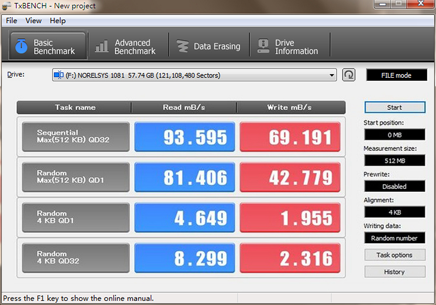Screen dimensions: 436x305
Task: Start the benchmark
Action: click(x=395, y=108)
